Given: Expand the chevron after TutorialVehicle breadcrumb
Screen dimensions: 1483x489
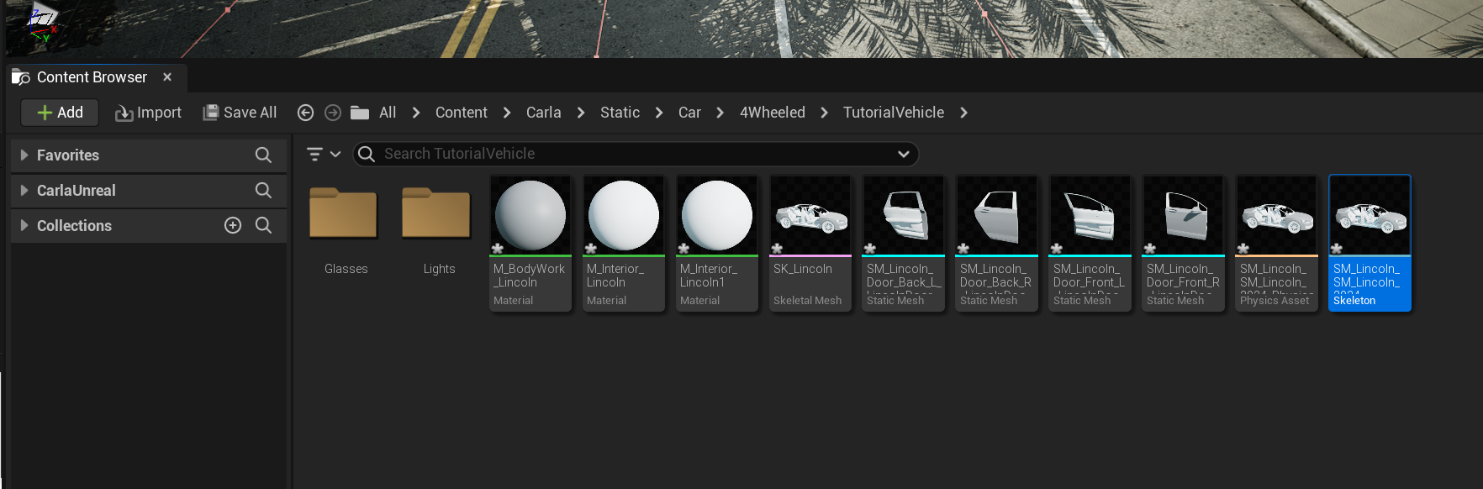Looking at the screenshot, I should click(x=963, y=113).
